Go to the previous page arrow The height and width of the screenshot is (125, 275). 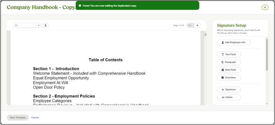[190, 25]
